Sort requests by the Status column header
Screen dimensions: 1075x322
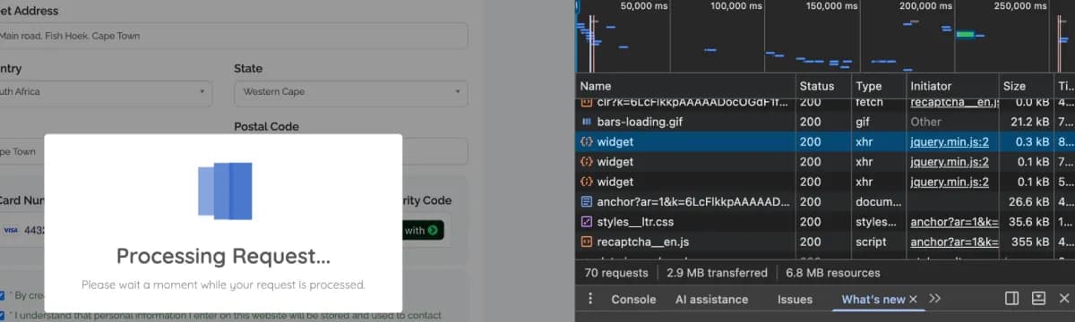pyautogui.click(x=822, y=86)
